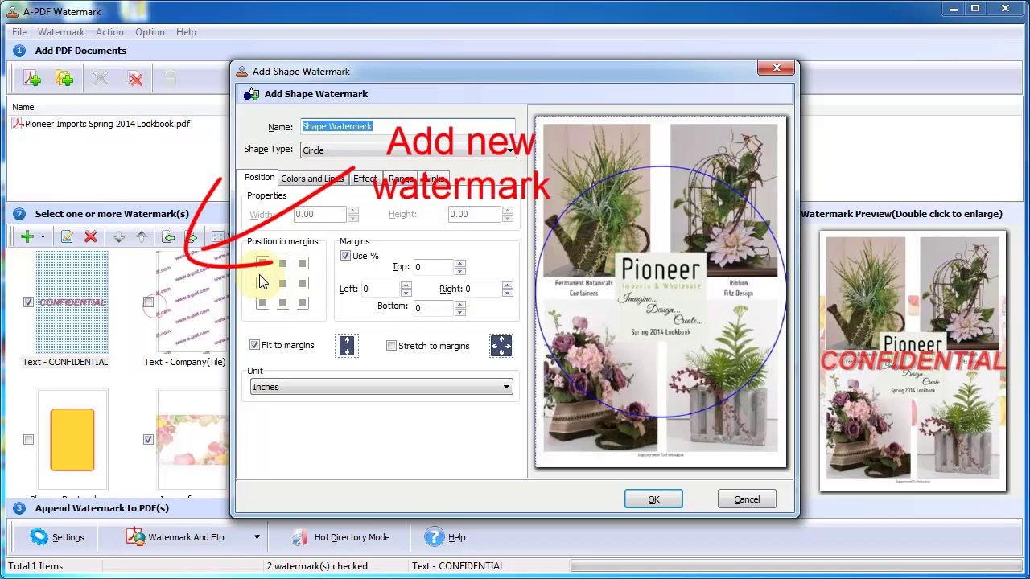Open the Action menu

pos(109,32)
